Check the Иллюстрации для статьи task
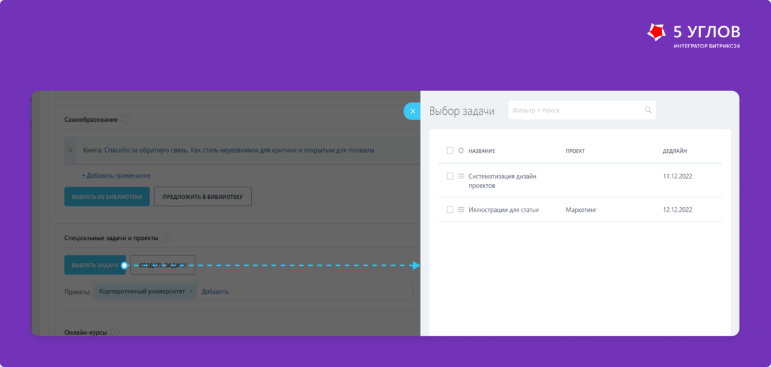 pyautogui.click(x=450, y=210)
